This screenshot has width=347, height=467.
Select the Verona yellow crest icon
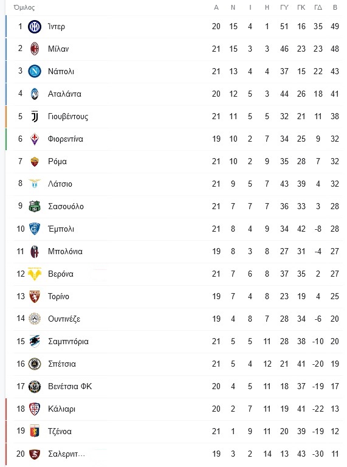click(x=35, y=274)
